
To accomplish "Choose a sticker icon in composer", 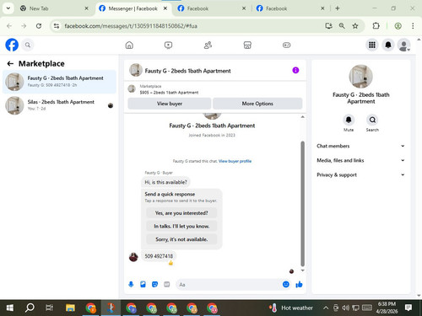I will 154,285.
